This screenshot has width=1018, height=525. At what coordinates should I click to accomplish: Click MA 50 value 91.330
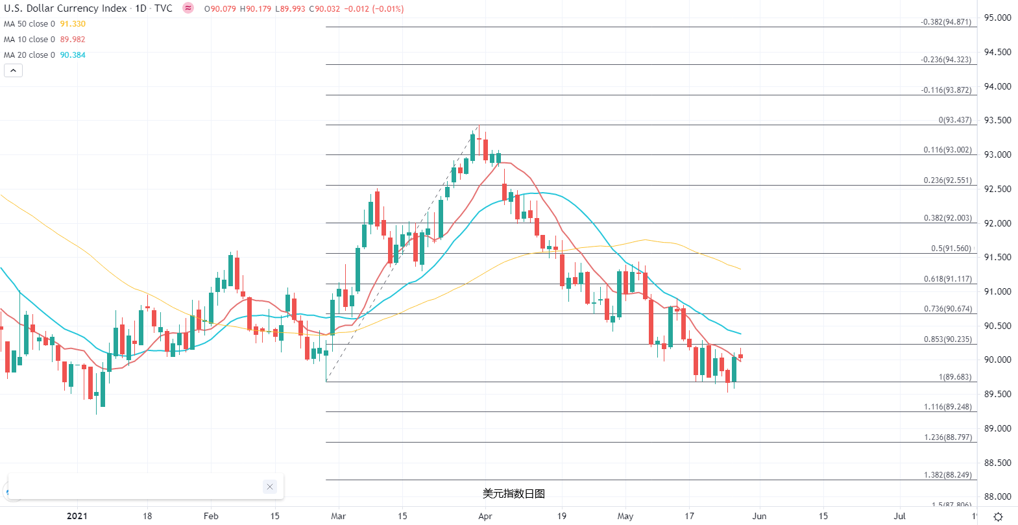tap(73, 24)
